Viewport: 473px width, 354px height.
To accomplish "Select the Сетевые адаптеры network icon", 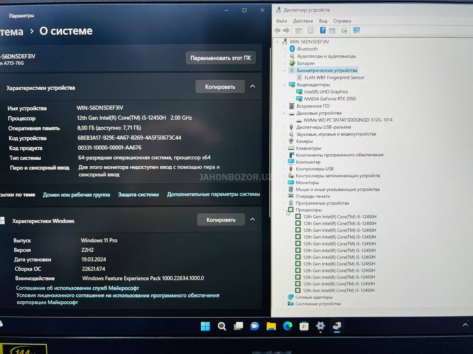I will [290, 297].
